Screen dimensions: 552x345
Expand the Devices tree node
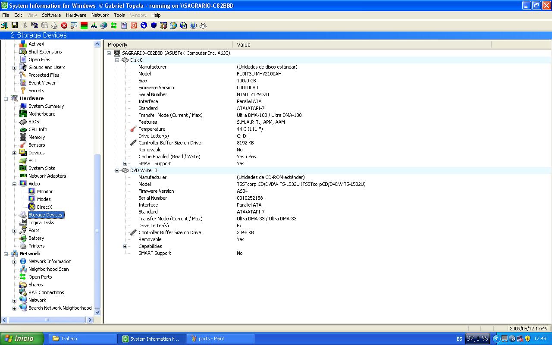(x=14, y=153)
